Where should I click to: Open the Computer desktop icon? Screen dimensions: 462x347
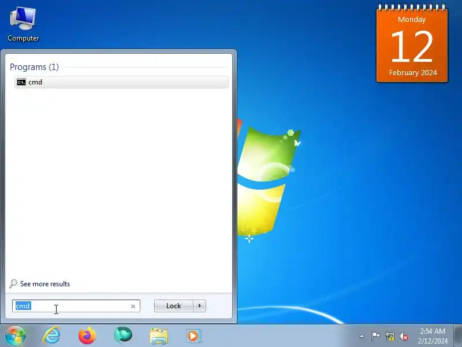click(x=23, y=24)
